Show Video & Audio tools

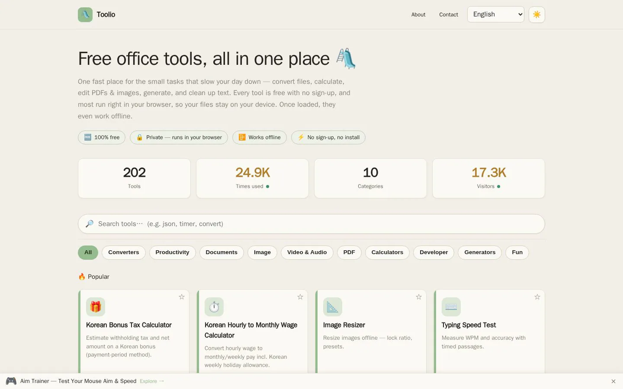click(307, 252)
